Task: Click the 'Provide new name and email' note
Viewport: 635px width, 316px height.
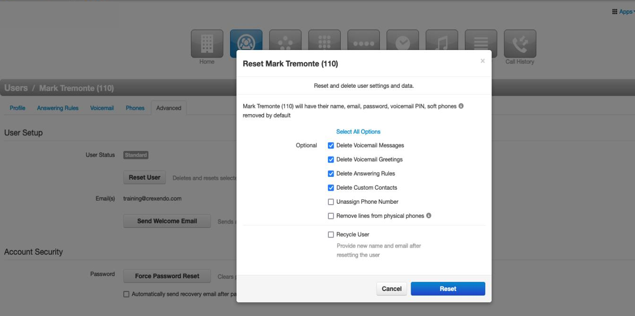Action: click(x=378, y=250)
